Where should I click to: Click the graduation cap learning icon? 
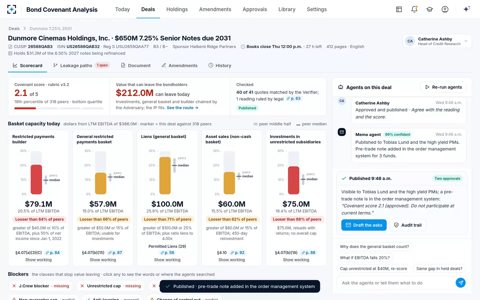430,9
